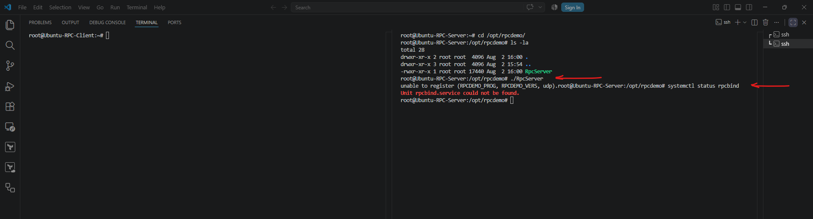Open the Help menu
813x219 pixels.
[x=159, y=7]
